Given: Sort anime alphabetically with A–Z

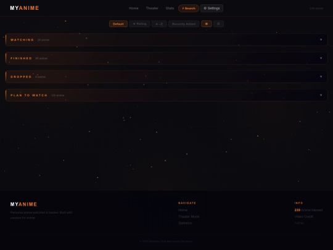Looking at the screenshot, I should coord(159,24).
